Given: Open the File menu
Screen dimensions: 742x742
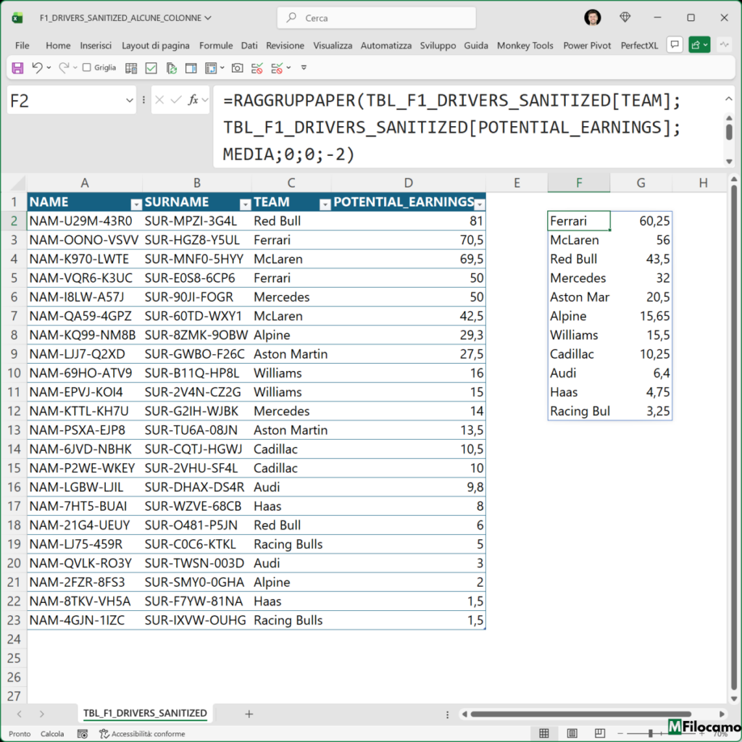Looking at the screenshot, I should 22,46.
